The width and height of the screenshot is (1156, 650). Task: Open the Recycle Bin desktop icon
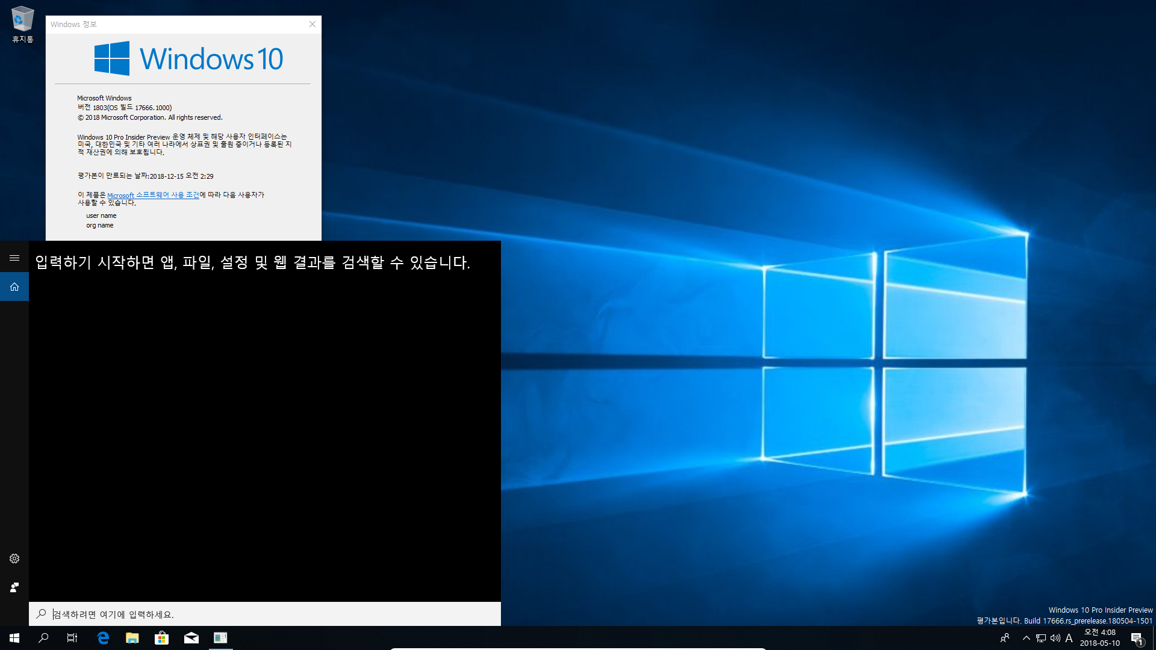click(x=23, y=25)
